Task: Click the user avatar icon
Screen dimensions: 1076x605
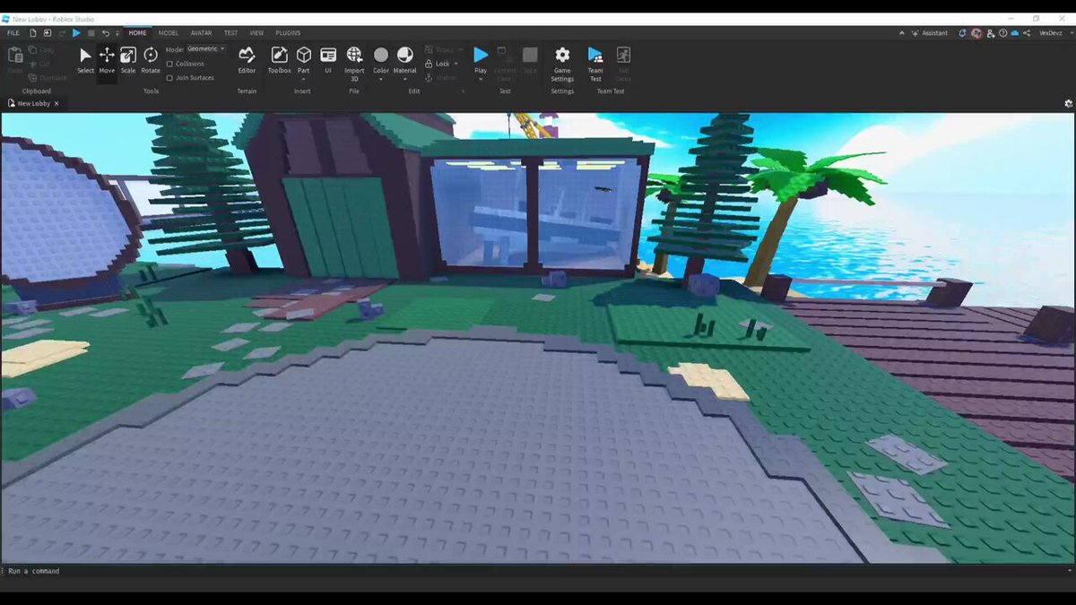Action: tap(975, 33)
